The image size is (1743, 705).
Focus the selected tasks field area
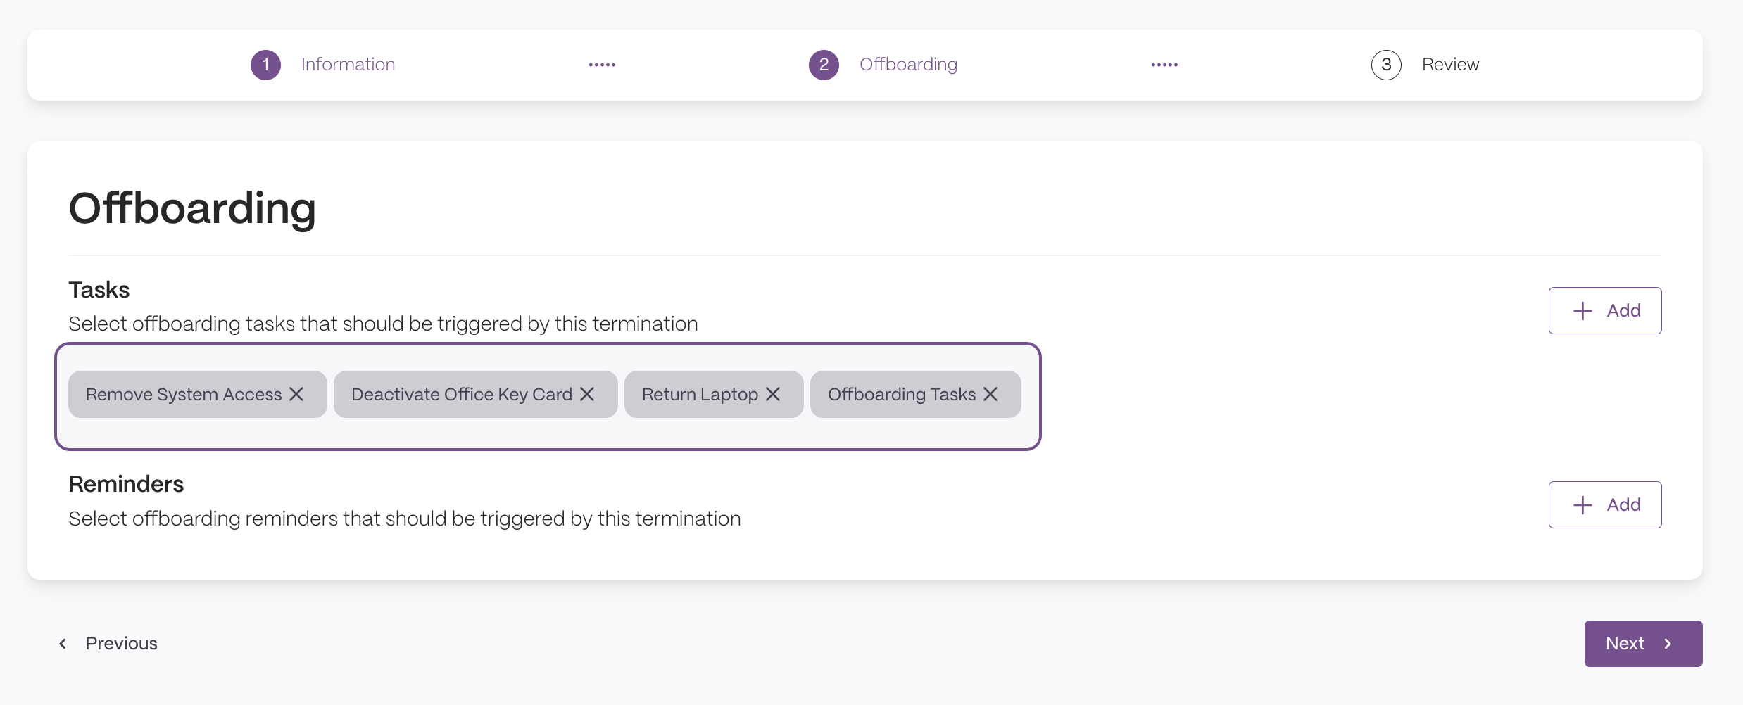(548, 396)
